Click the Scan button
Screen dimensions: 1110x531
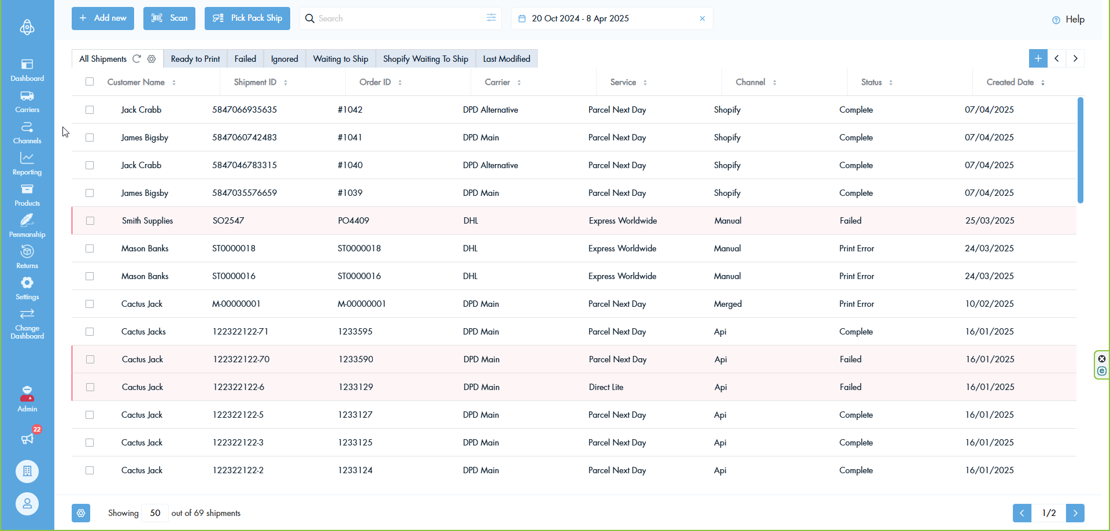point(169,18)
